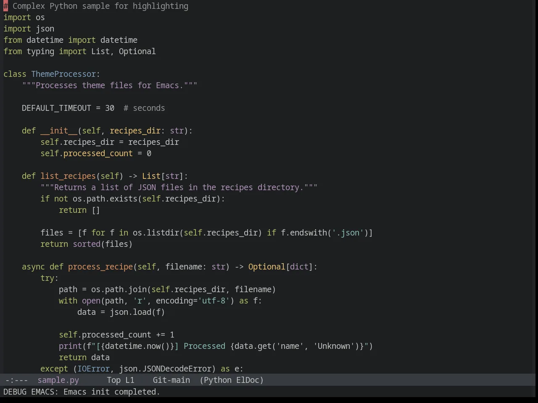Click the 'try:' keyword
Image resolution: width=538 pixels, height=403 pixels.
(49, 278)
